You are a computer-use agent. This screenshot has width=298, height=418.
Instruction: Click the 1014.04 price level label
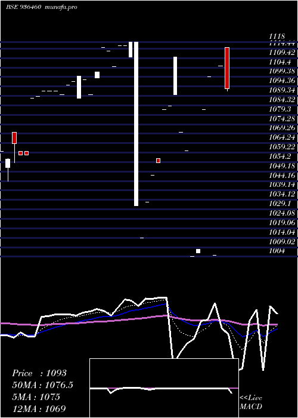pyautogui.click(x=282, y=232)
